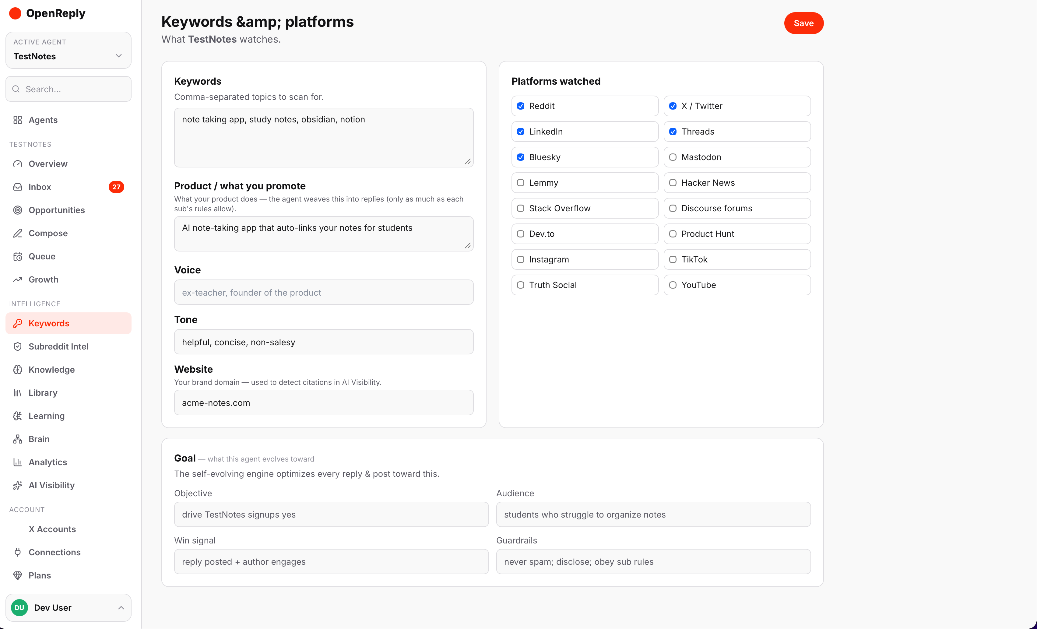Enable the Instagram checkbox
The width and height of the screenshot is (1037, 629).
[x=521, y=260]
